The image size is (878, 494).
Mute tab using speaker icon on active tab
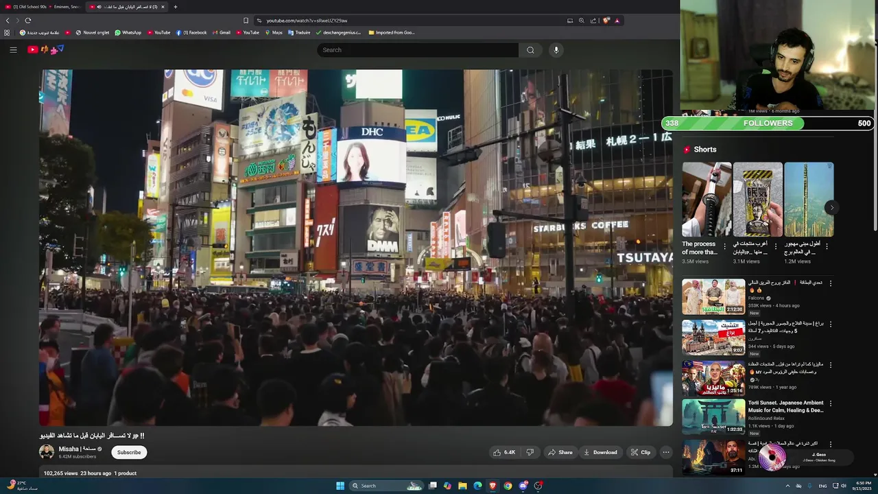point(99,7)
